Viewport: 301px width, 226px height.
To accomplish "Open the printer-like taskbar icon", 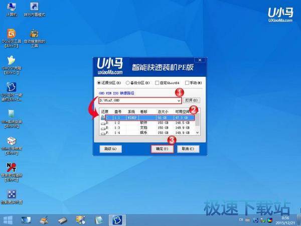I will pos(44,220).
